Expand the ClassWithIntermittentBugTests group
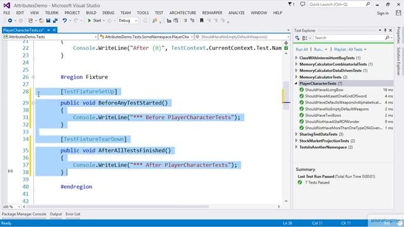 click(296, 58)
